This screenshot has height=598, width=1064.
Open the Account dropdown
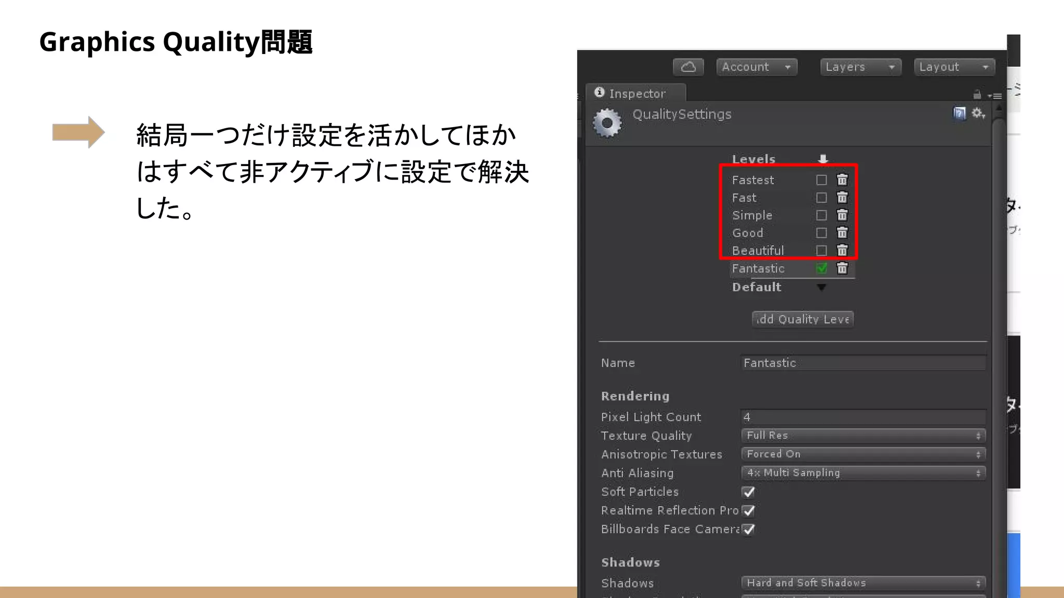tap(756, 67)
